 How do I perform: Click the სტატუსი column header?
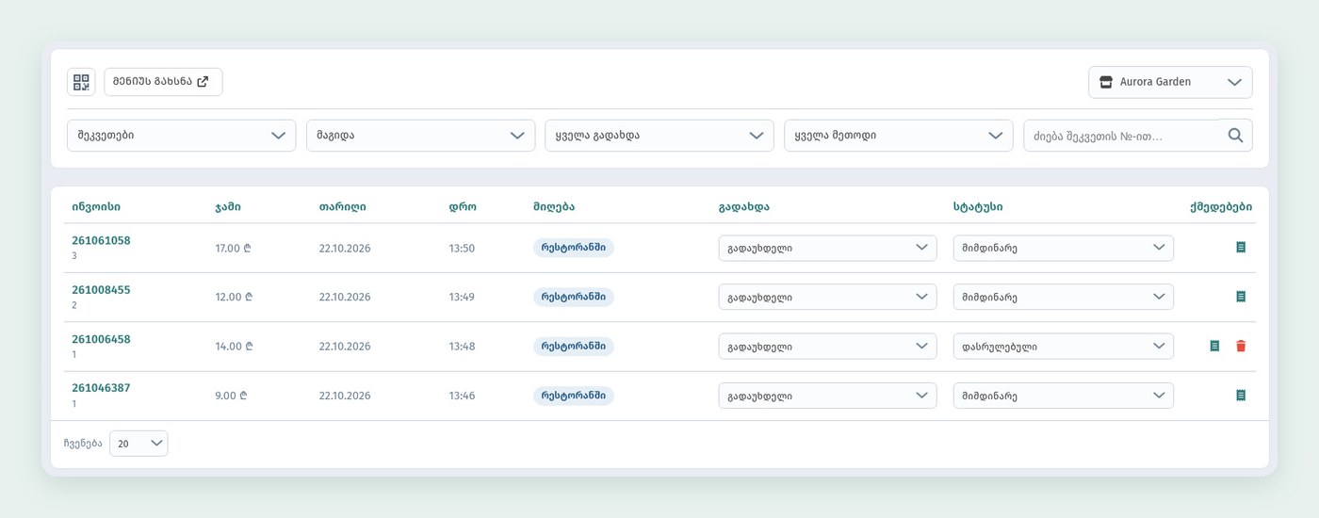pyautogui.click(x=978, y=207)
